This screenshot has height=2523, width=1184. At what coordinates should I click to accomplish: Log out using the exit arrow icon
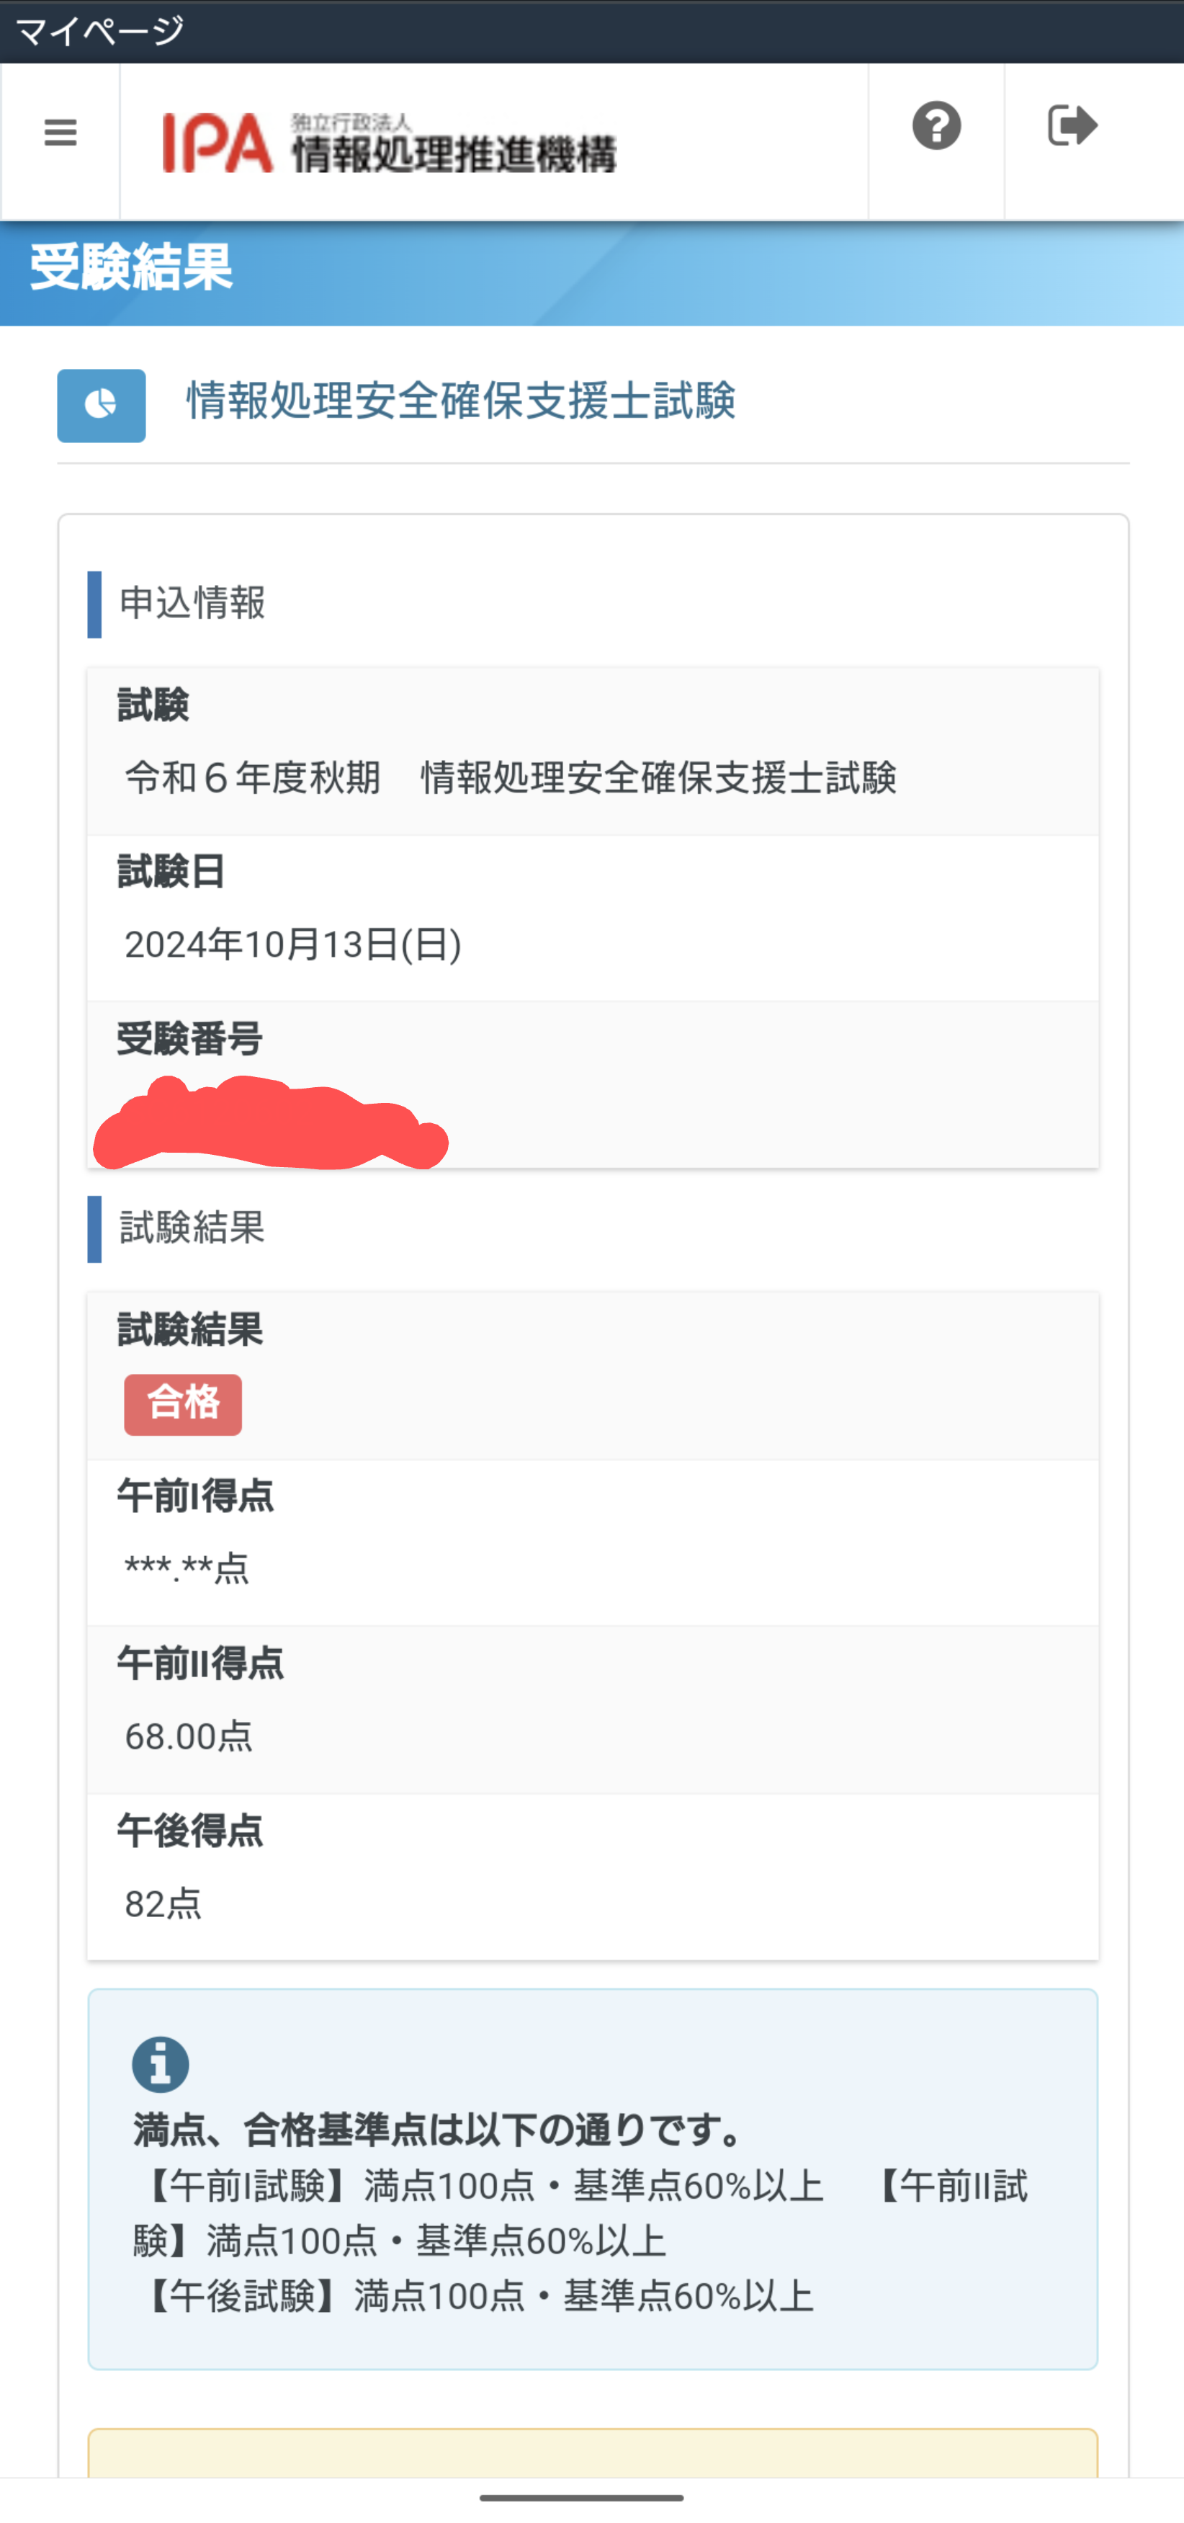click(x=1072, y=126)
